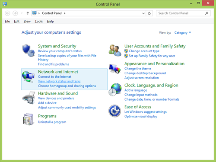
Task: Open the Programs heading link
Action: tap(47, 116)
